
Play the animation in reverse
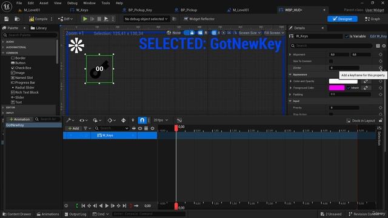tap(101, 206)
